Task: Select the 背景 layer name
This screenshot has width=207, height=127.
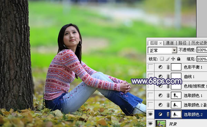Action: click(173, 124)
